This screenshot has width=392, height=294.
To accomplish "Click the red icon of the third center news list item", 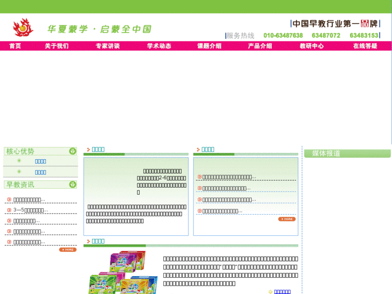I will click(x=200, y=200).
